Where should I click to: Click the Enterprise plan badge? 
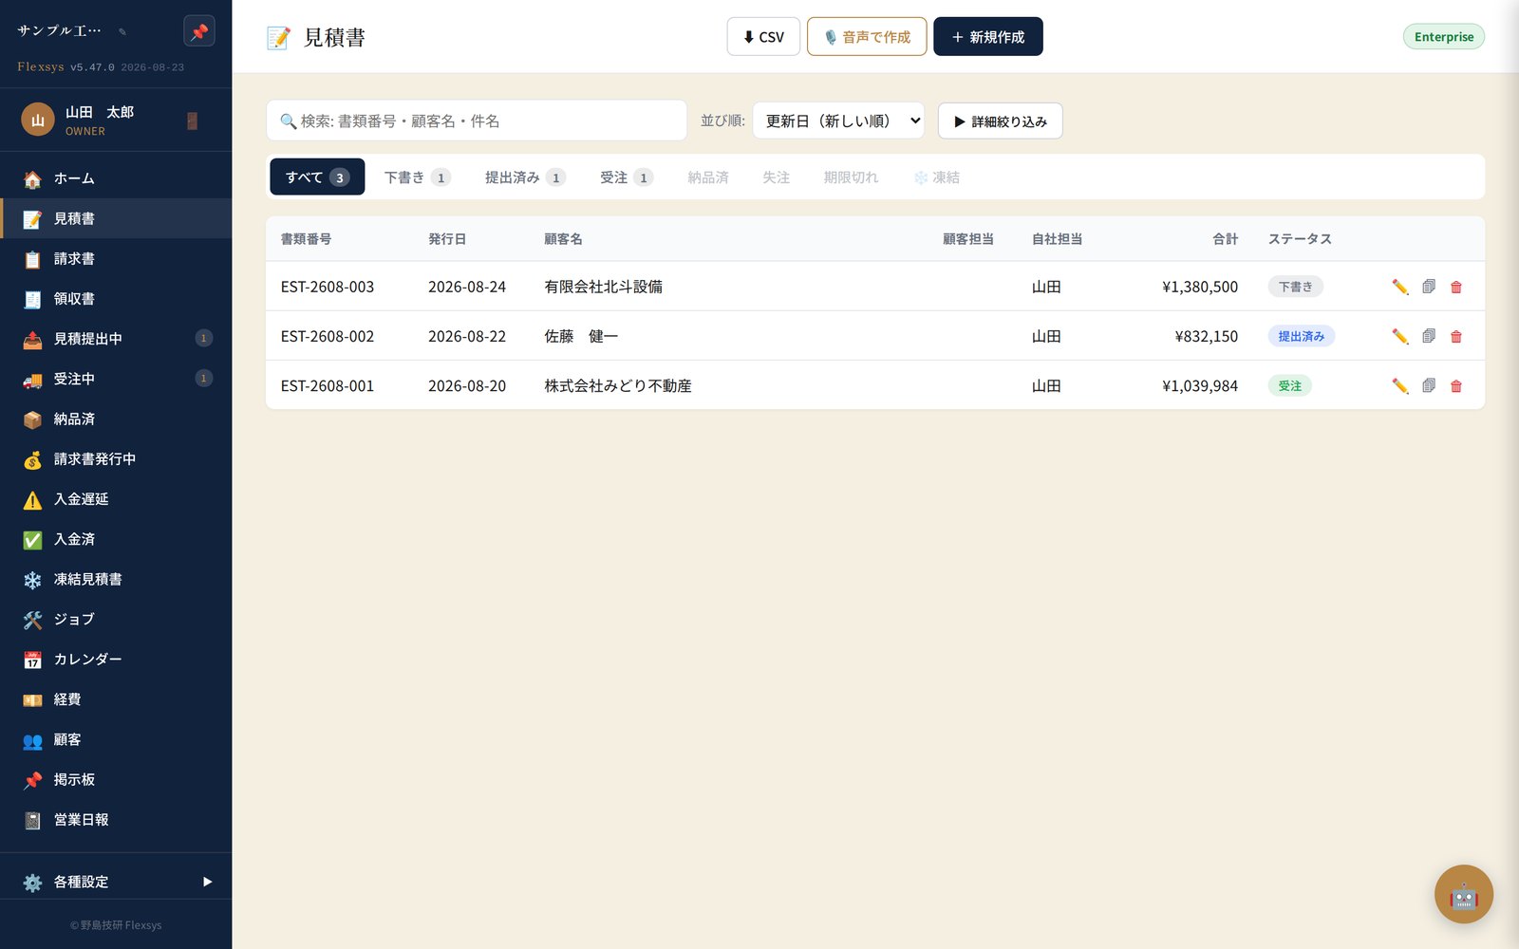tap(1443, 37)
